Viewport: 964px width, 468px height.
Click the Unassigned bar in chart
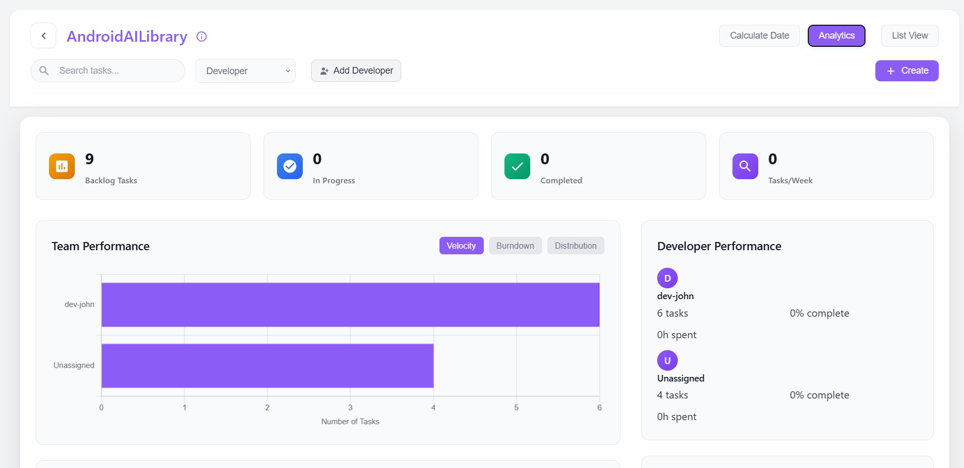267,366
